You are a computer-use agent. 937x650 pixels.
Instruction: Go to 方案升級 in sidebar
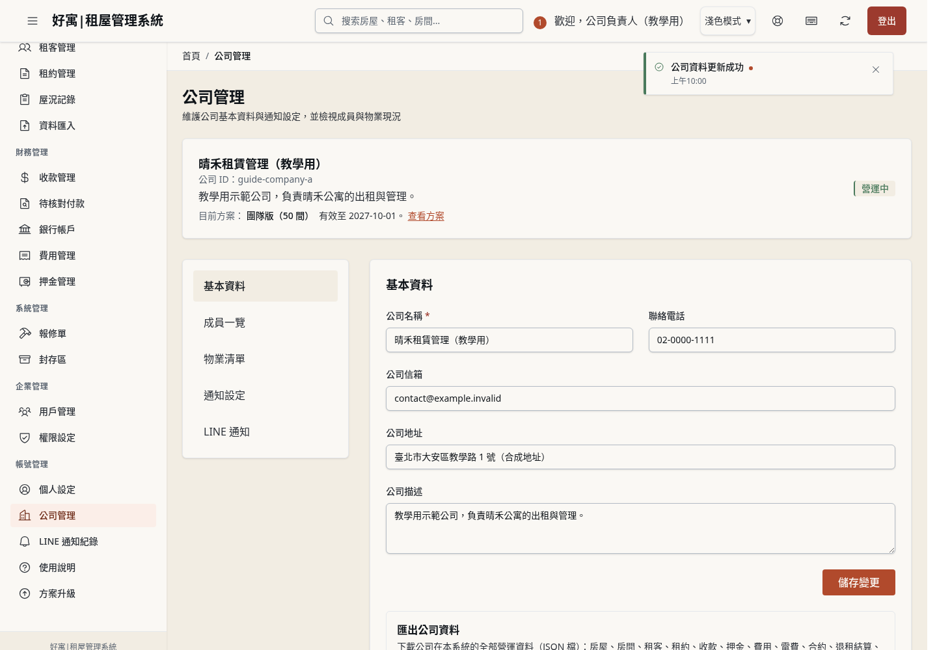pos(83,593)
